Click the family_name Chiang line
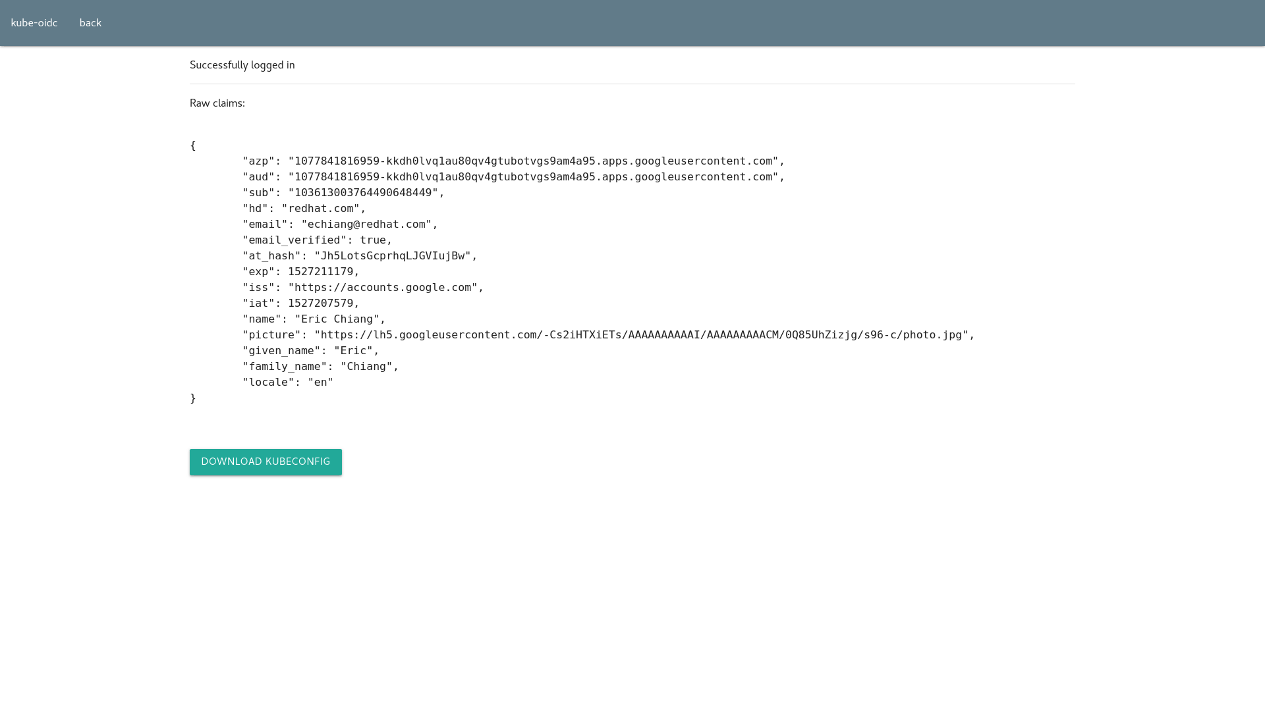Image resolution: width=1265 pixels, height=711 pixels. 320,367
